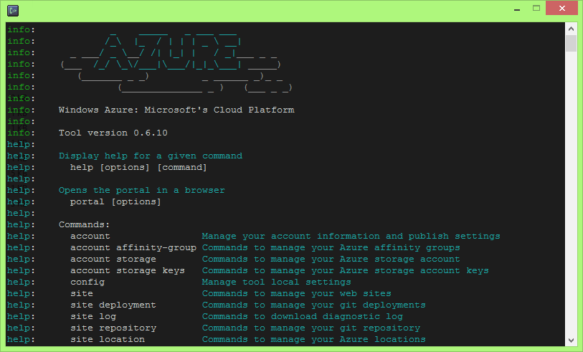Click the AZURE ASCII art banner

(176, 61)
